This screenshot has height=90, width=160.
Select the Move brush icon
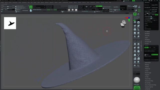pos(135,26)
